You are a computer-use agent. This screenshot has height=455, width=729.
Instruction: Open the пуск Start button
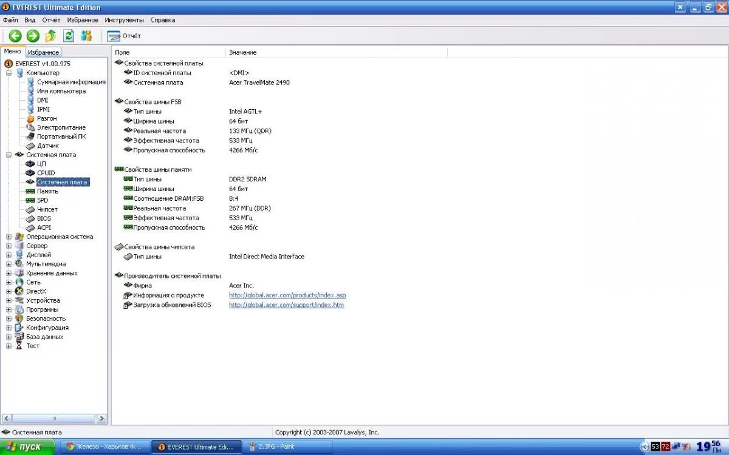click(29, 447)
